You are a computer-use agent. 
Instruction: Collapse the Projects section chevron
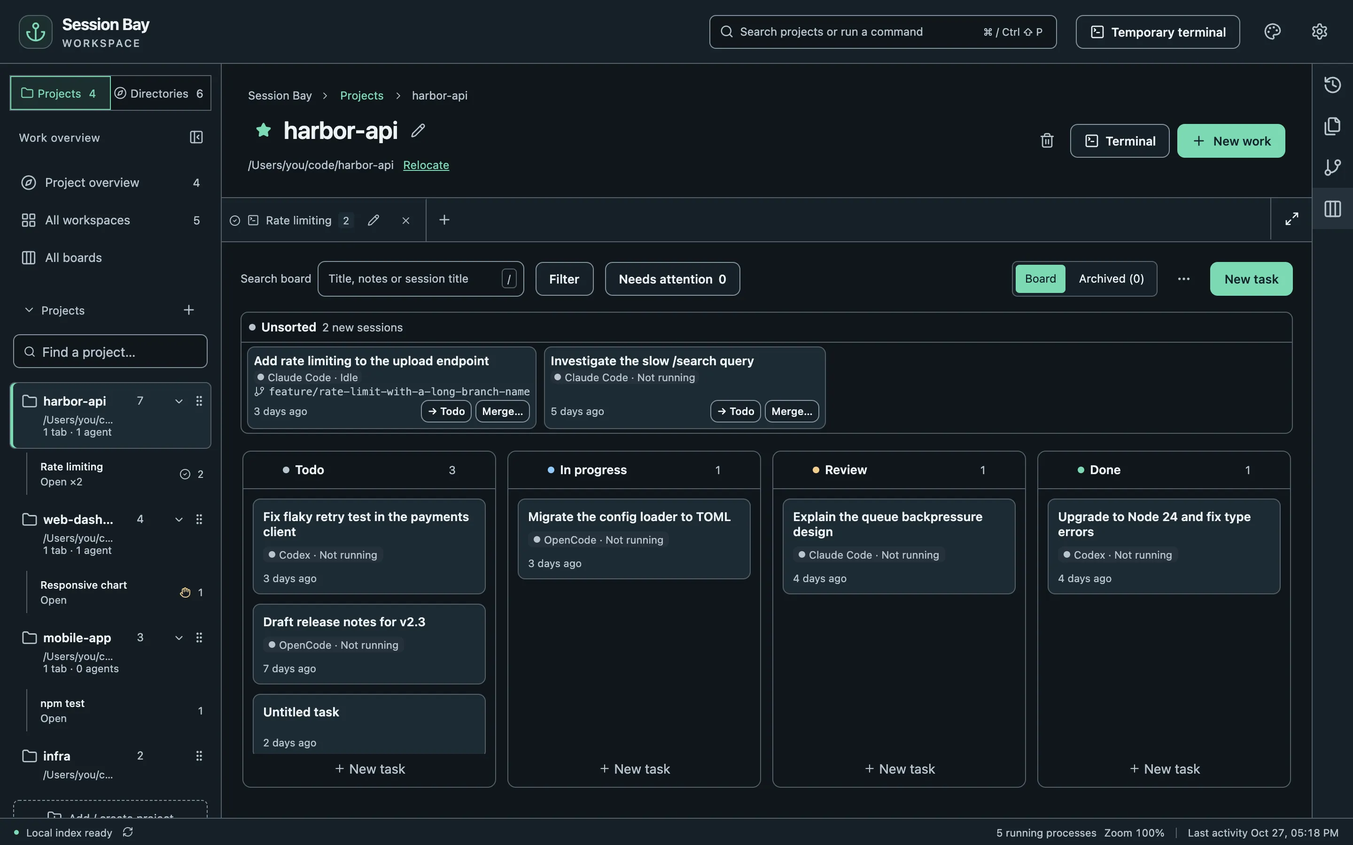(29, 310)
